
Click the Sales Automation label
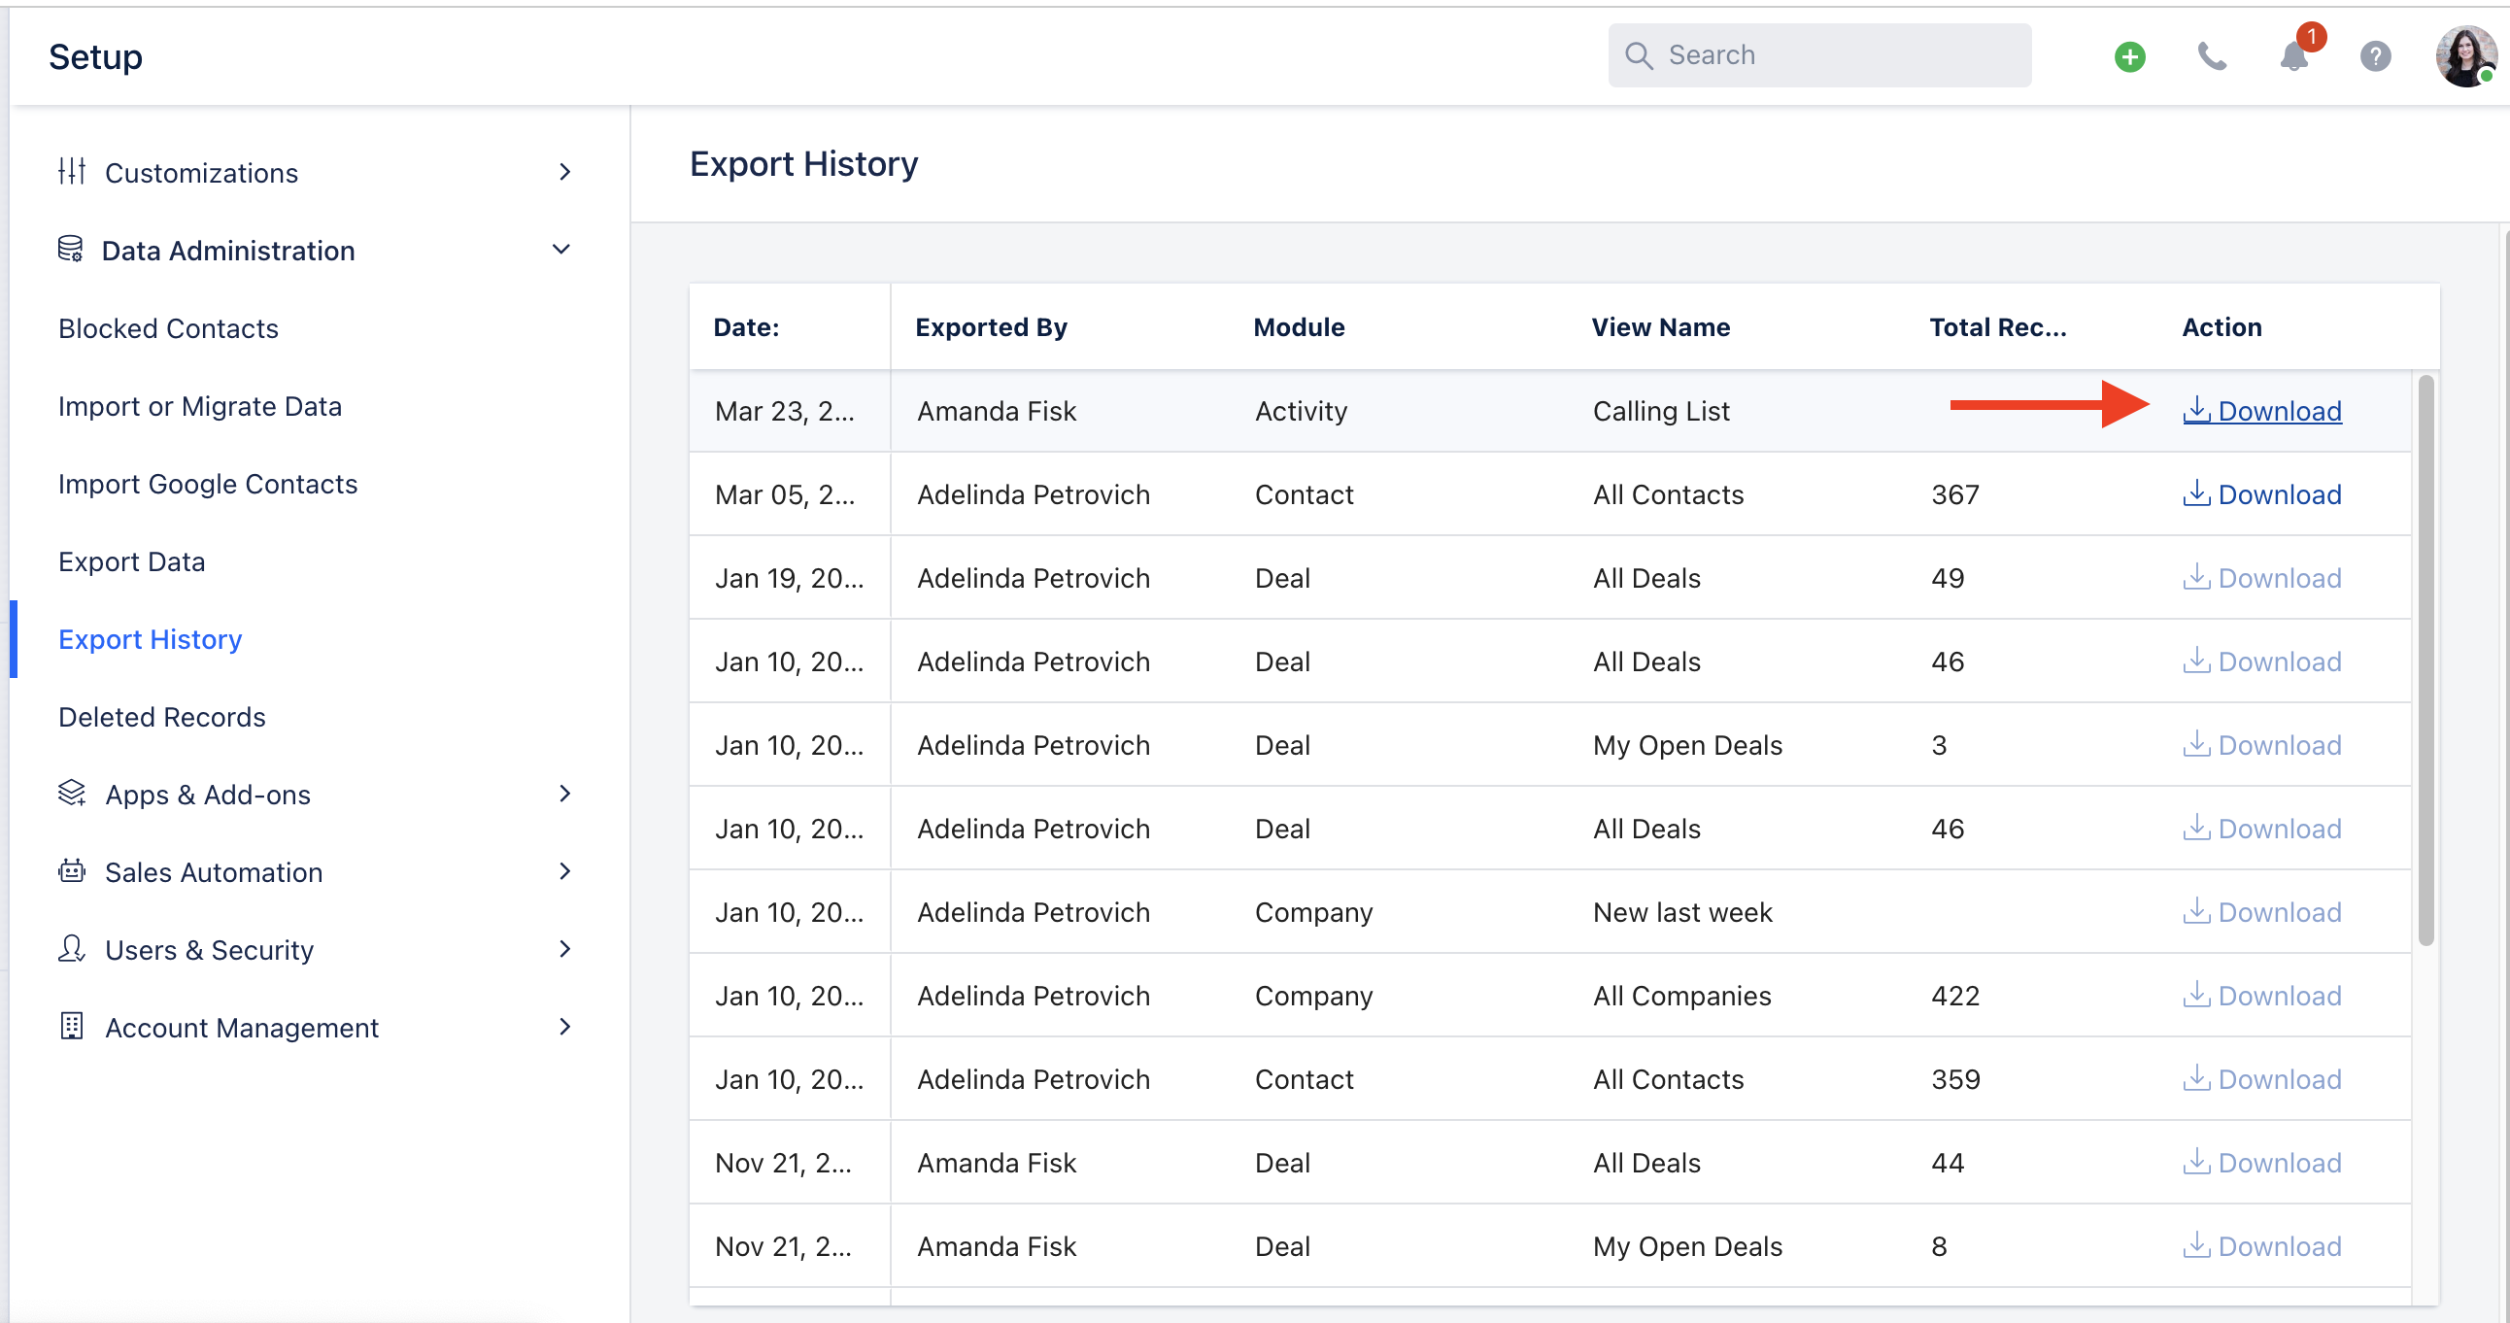pos(214,872)
